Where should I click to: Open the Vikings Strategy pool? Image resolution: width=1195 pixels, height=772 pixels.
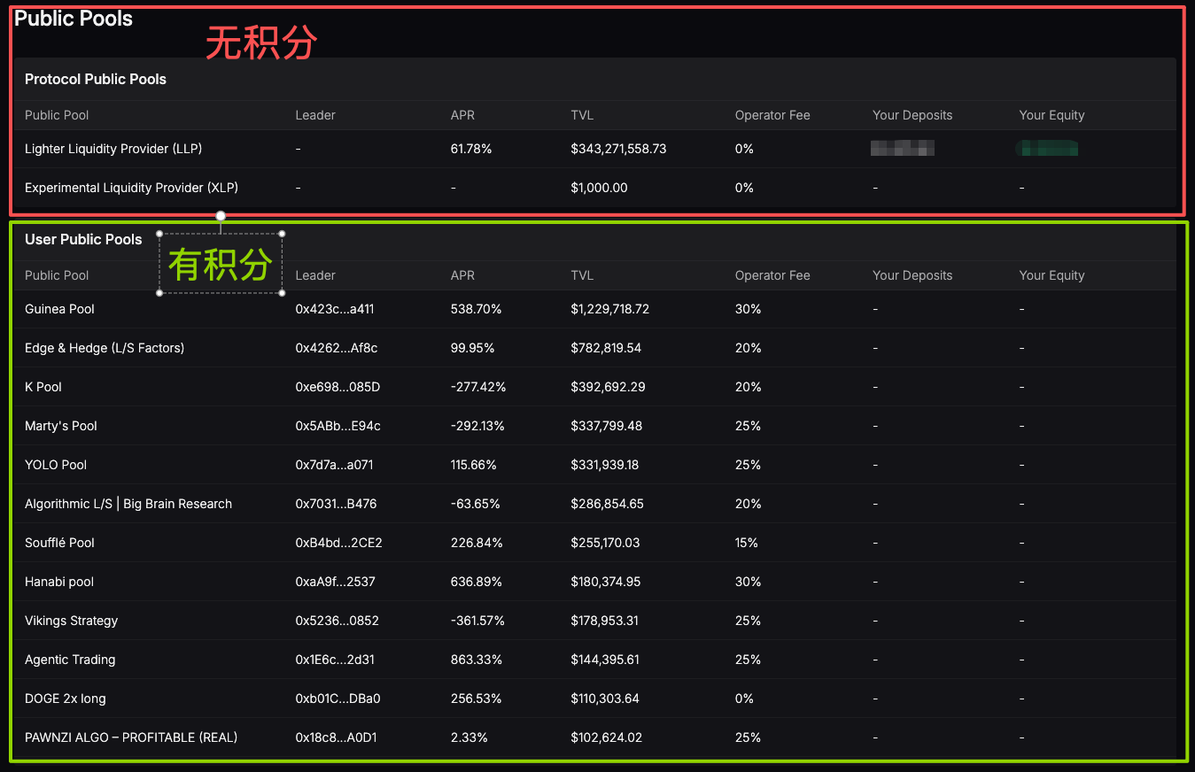coord(71,621)
